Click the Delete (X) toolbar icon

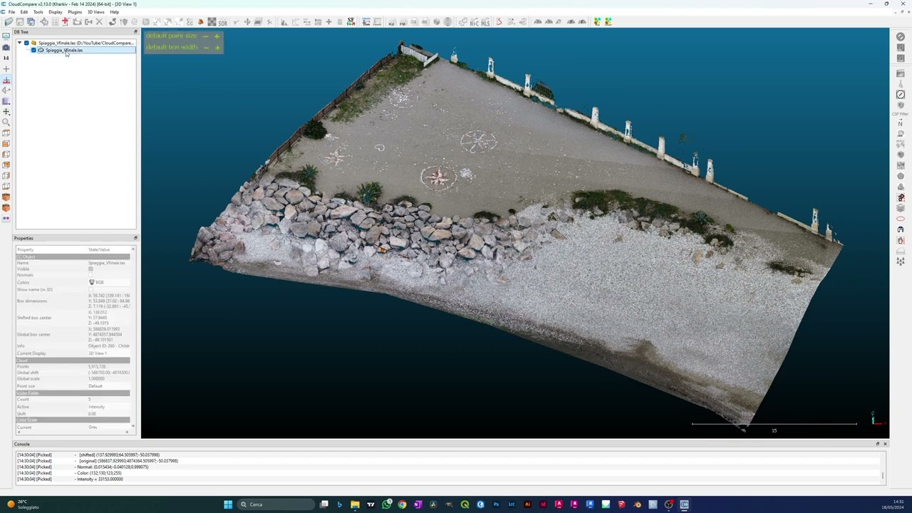(x=99, y=21)
